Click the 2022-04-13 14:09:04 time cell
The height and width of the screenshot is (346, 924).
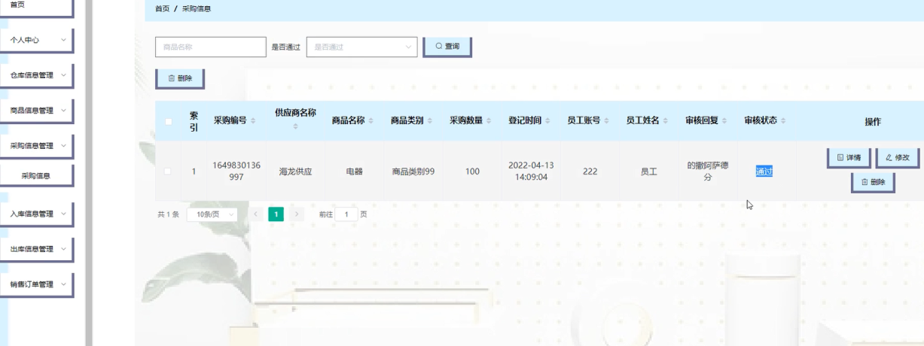pos(531,171)
